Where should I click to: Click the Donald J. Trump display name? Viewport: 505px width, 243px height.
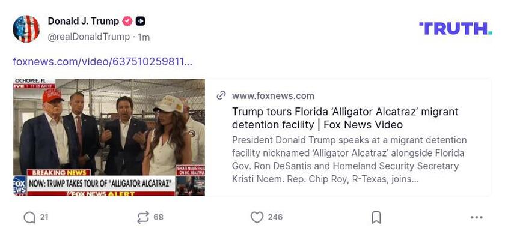(83, 21)
